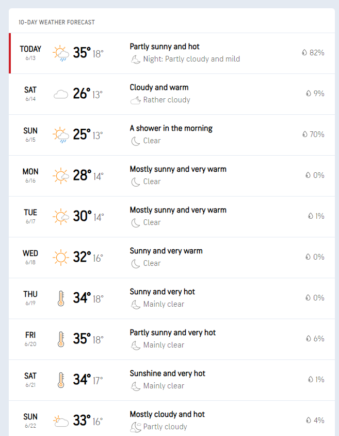The width and height of the screenshot is (339, 436).
Task: Click the raindrop icon next to 82%
Action: point(304,53)
